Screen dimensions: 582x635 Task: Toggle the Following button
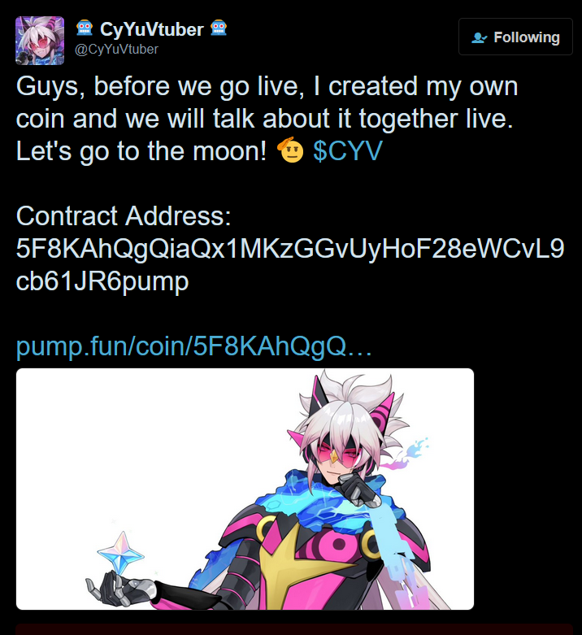tap(515, 37)
